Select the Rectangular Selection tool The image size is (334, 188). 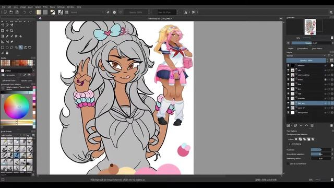tap(3, 48)
